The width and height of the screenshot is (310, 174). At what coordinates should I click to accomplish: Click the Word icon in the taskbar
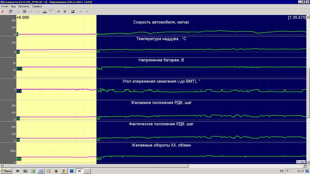click(41, 171)
